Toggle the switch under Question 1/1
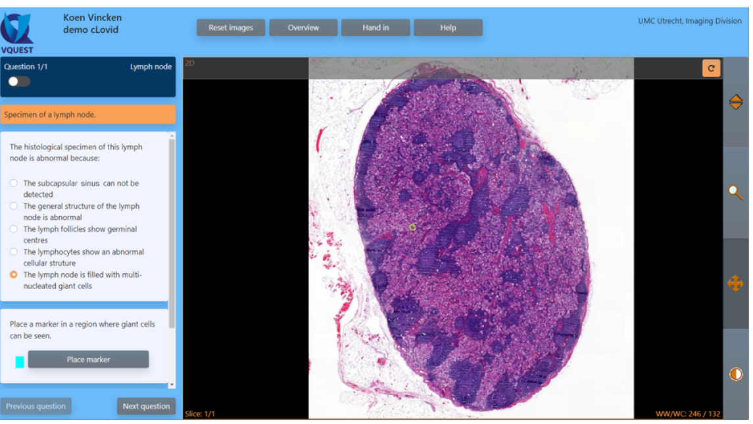The width and height of the screenshot is (753, 424). click(x=19, y=82)
